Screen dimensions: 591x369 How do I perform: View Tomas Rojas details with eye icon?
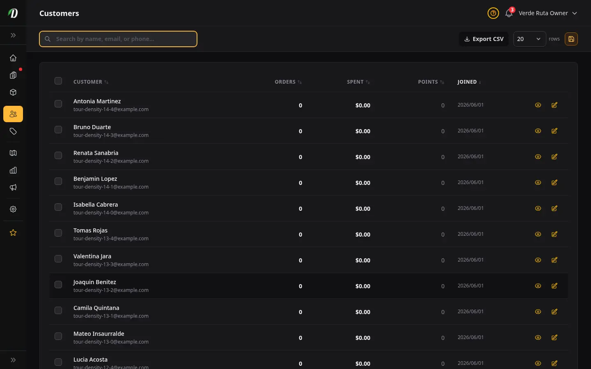click(x=538, y=234)
